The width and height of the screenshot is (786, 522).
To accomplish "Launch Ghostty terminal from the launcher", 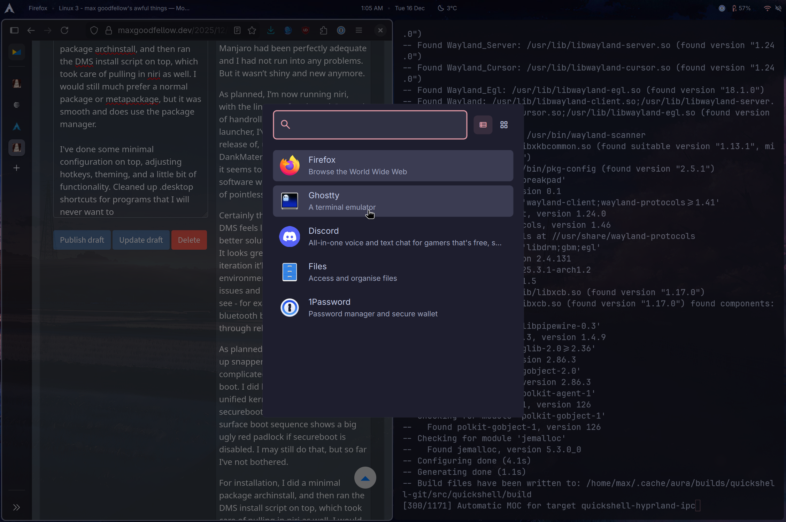I will pyautogui.click(x=393, y=201).
